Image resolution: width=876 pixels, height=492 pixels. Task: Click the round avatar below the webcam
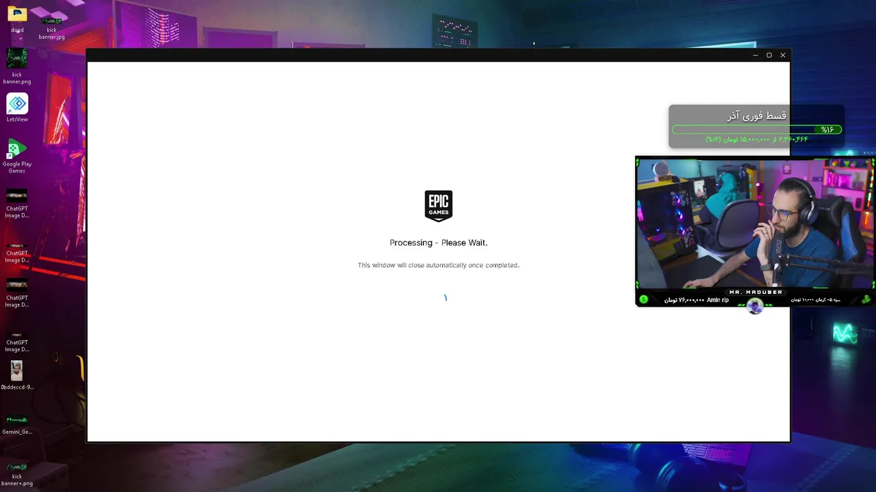[x=755, y=307]
